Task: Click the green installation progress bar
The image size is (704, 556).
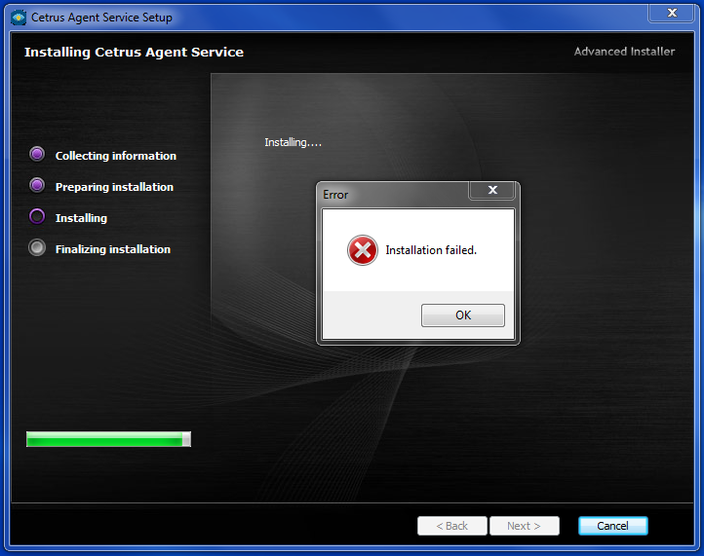Action: (x=107, y=439)
